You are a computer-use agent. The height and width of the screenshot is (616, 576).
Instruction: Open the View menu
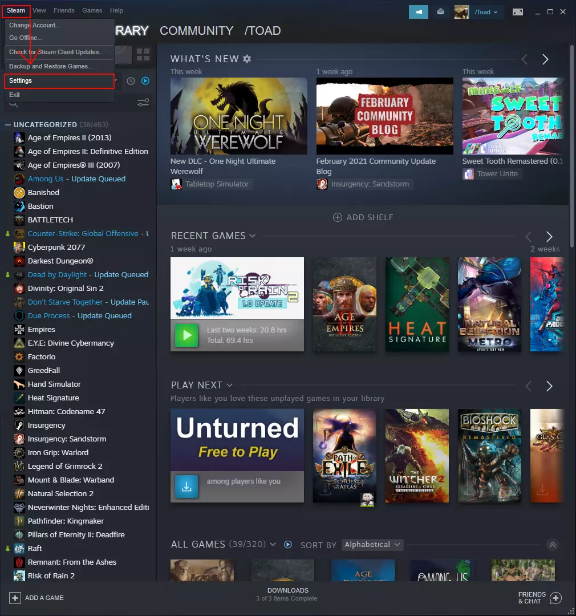pyautogui.click(x=39, y=10)
